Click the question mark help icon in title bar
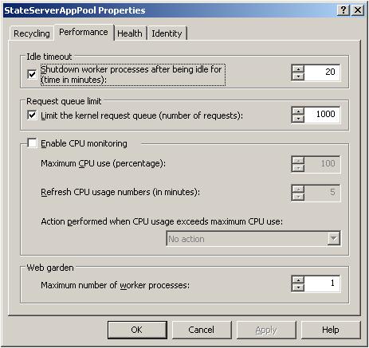 coord(343,10)
